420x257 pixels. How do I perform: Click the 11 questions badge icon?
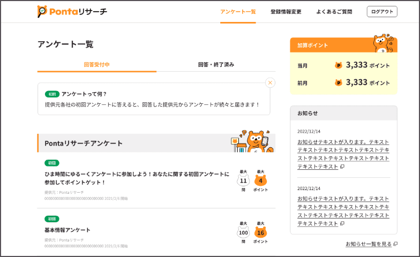pyautogui.click(x=243, y=181)
